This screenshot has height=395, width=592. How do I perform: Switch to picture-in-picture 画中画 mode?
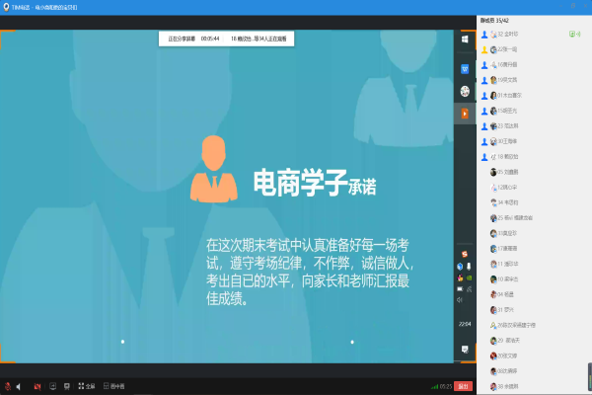point(114,386)
